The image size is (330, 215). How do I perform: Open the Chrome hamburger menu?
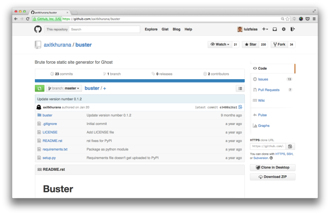(314, 19)
